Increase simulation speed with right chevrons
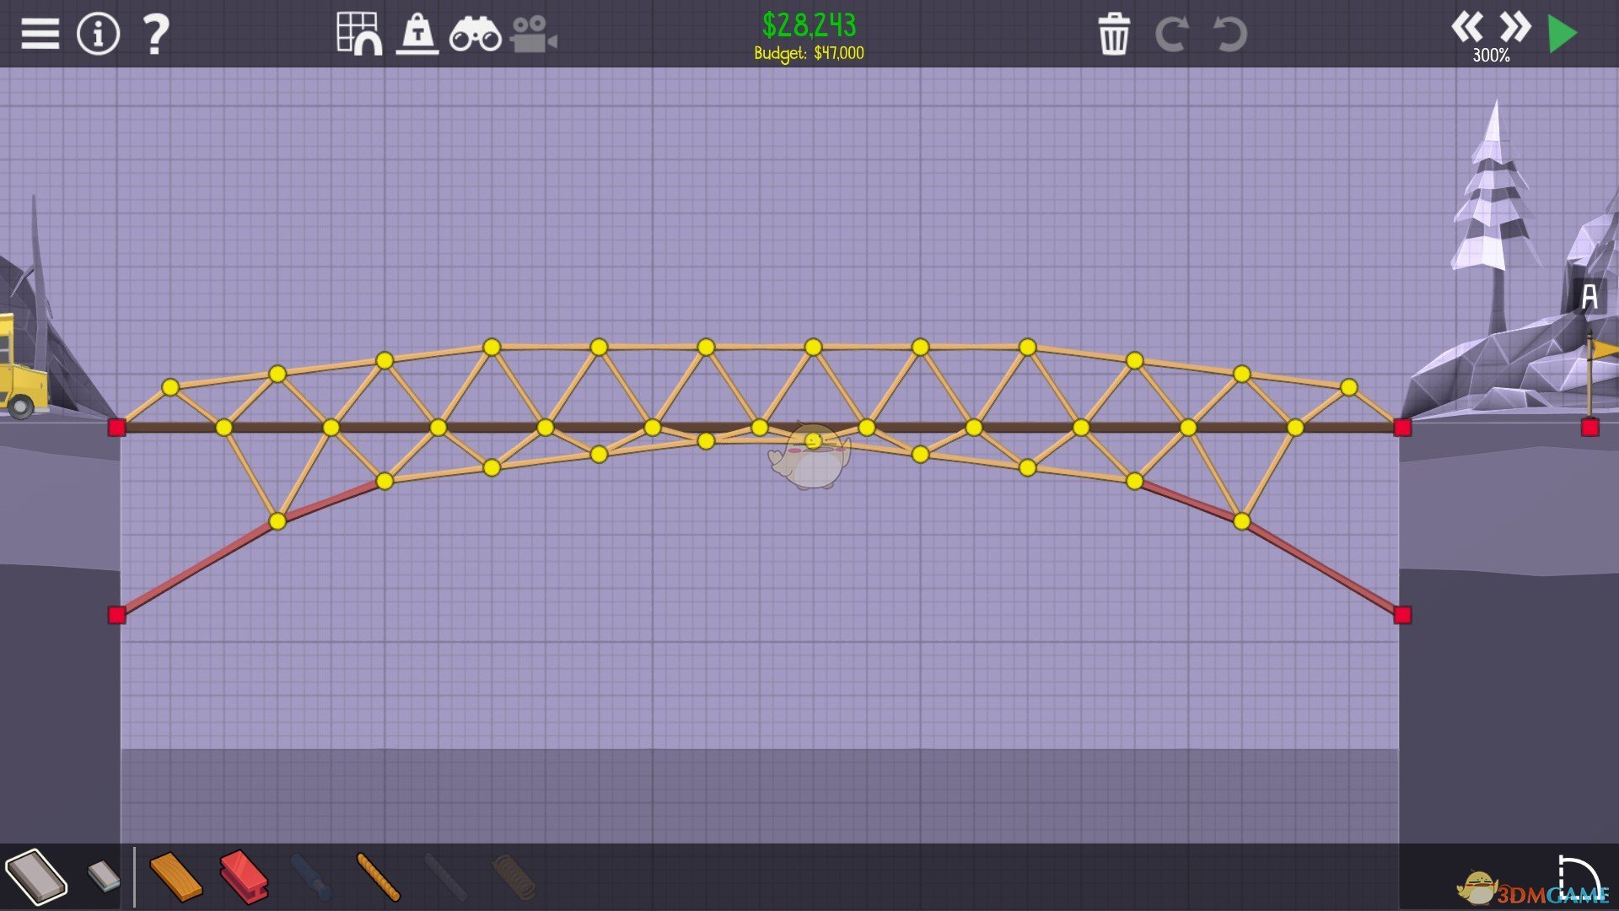1619x911 pixels. tap(1515, 28)
